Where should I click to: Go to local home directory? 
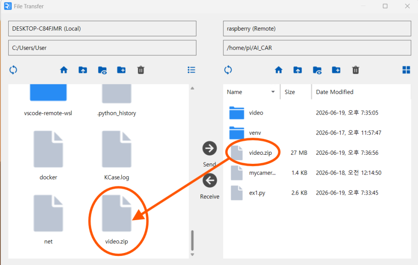point(64,70)
